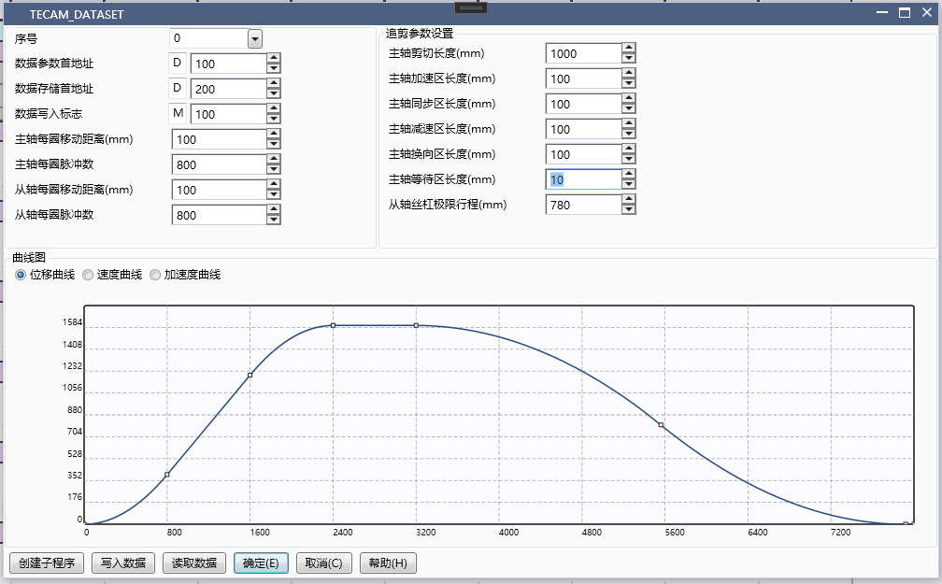Viewport: 942px width, 584px height.
Task: Click the 主轴等待区长度 input field
Action: pos(584,178)
